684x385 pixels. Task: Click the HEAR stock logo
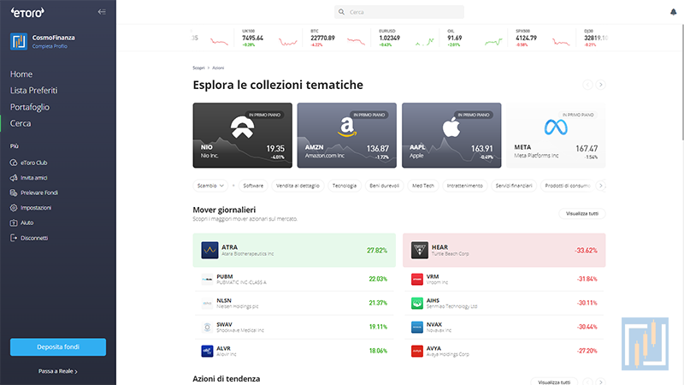420,250
